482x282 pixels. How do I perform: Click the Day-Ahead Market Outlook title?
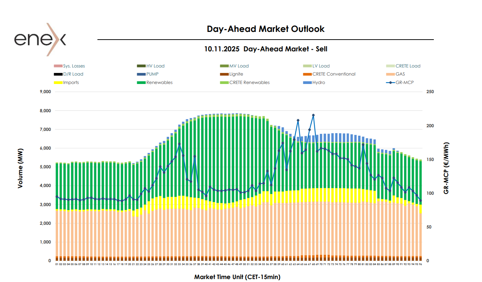[x=265, y=29]
